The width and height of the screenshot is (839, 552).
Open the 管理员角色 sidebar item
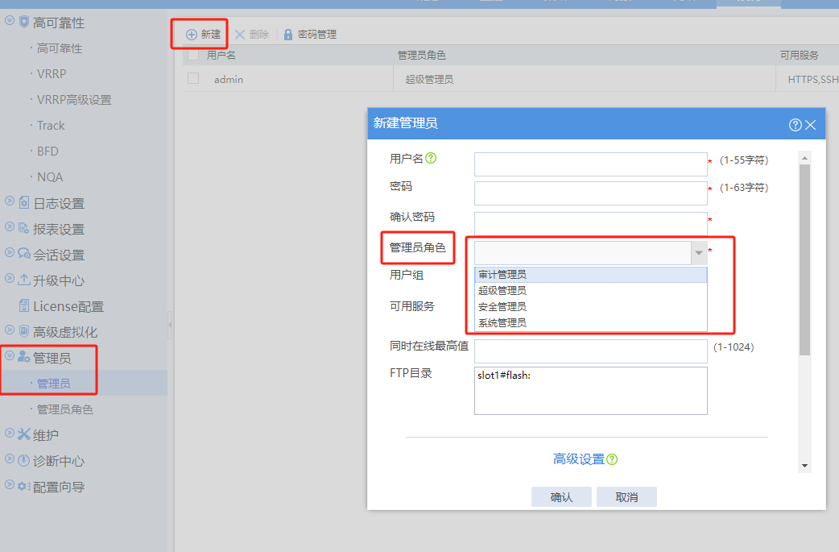pos(64,409)
